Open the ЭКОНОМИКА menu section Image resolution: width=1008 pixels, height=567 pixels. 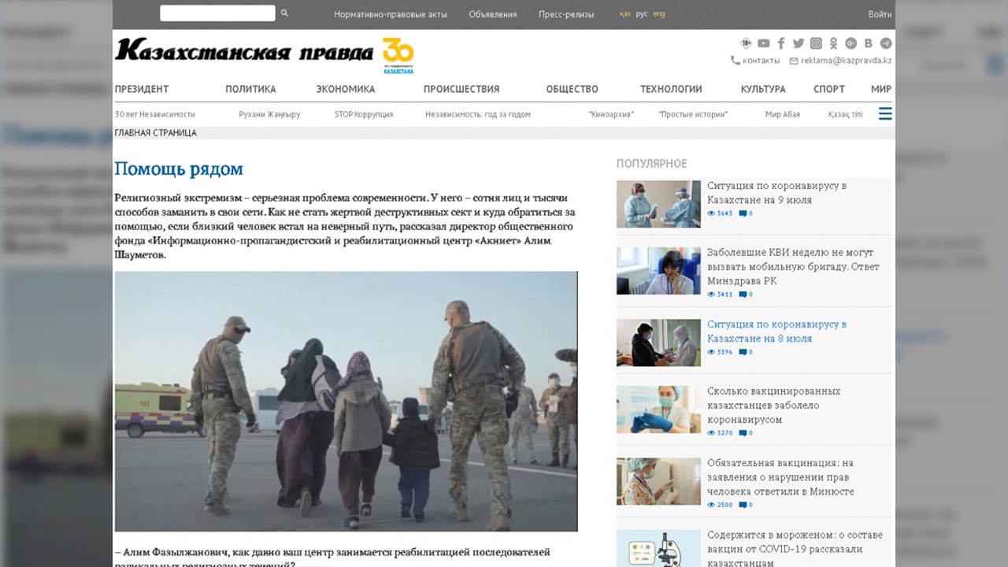[345, 89]
